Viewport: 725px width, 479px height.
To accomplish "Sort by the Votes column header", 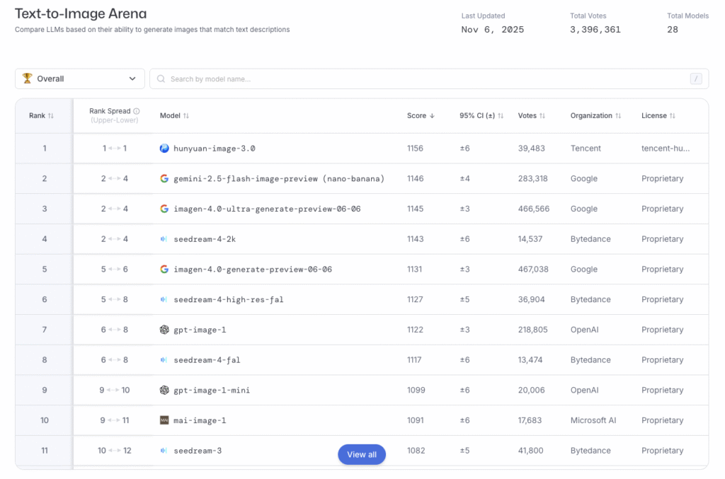I will pos(532,116).
